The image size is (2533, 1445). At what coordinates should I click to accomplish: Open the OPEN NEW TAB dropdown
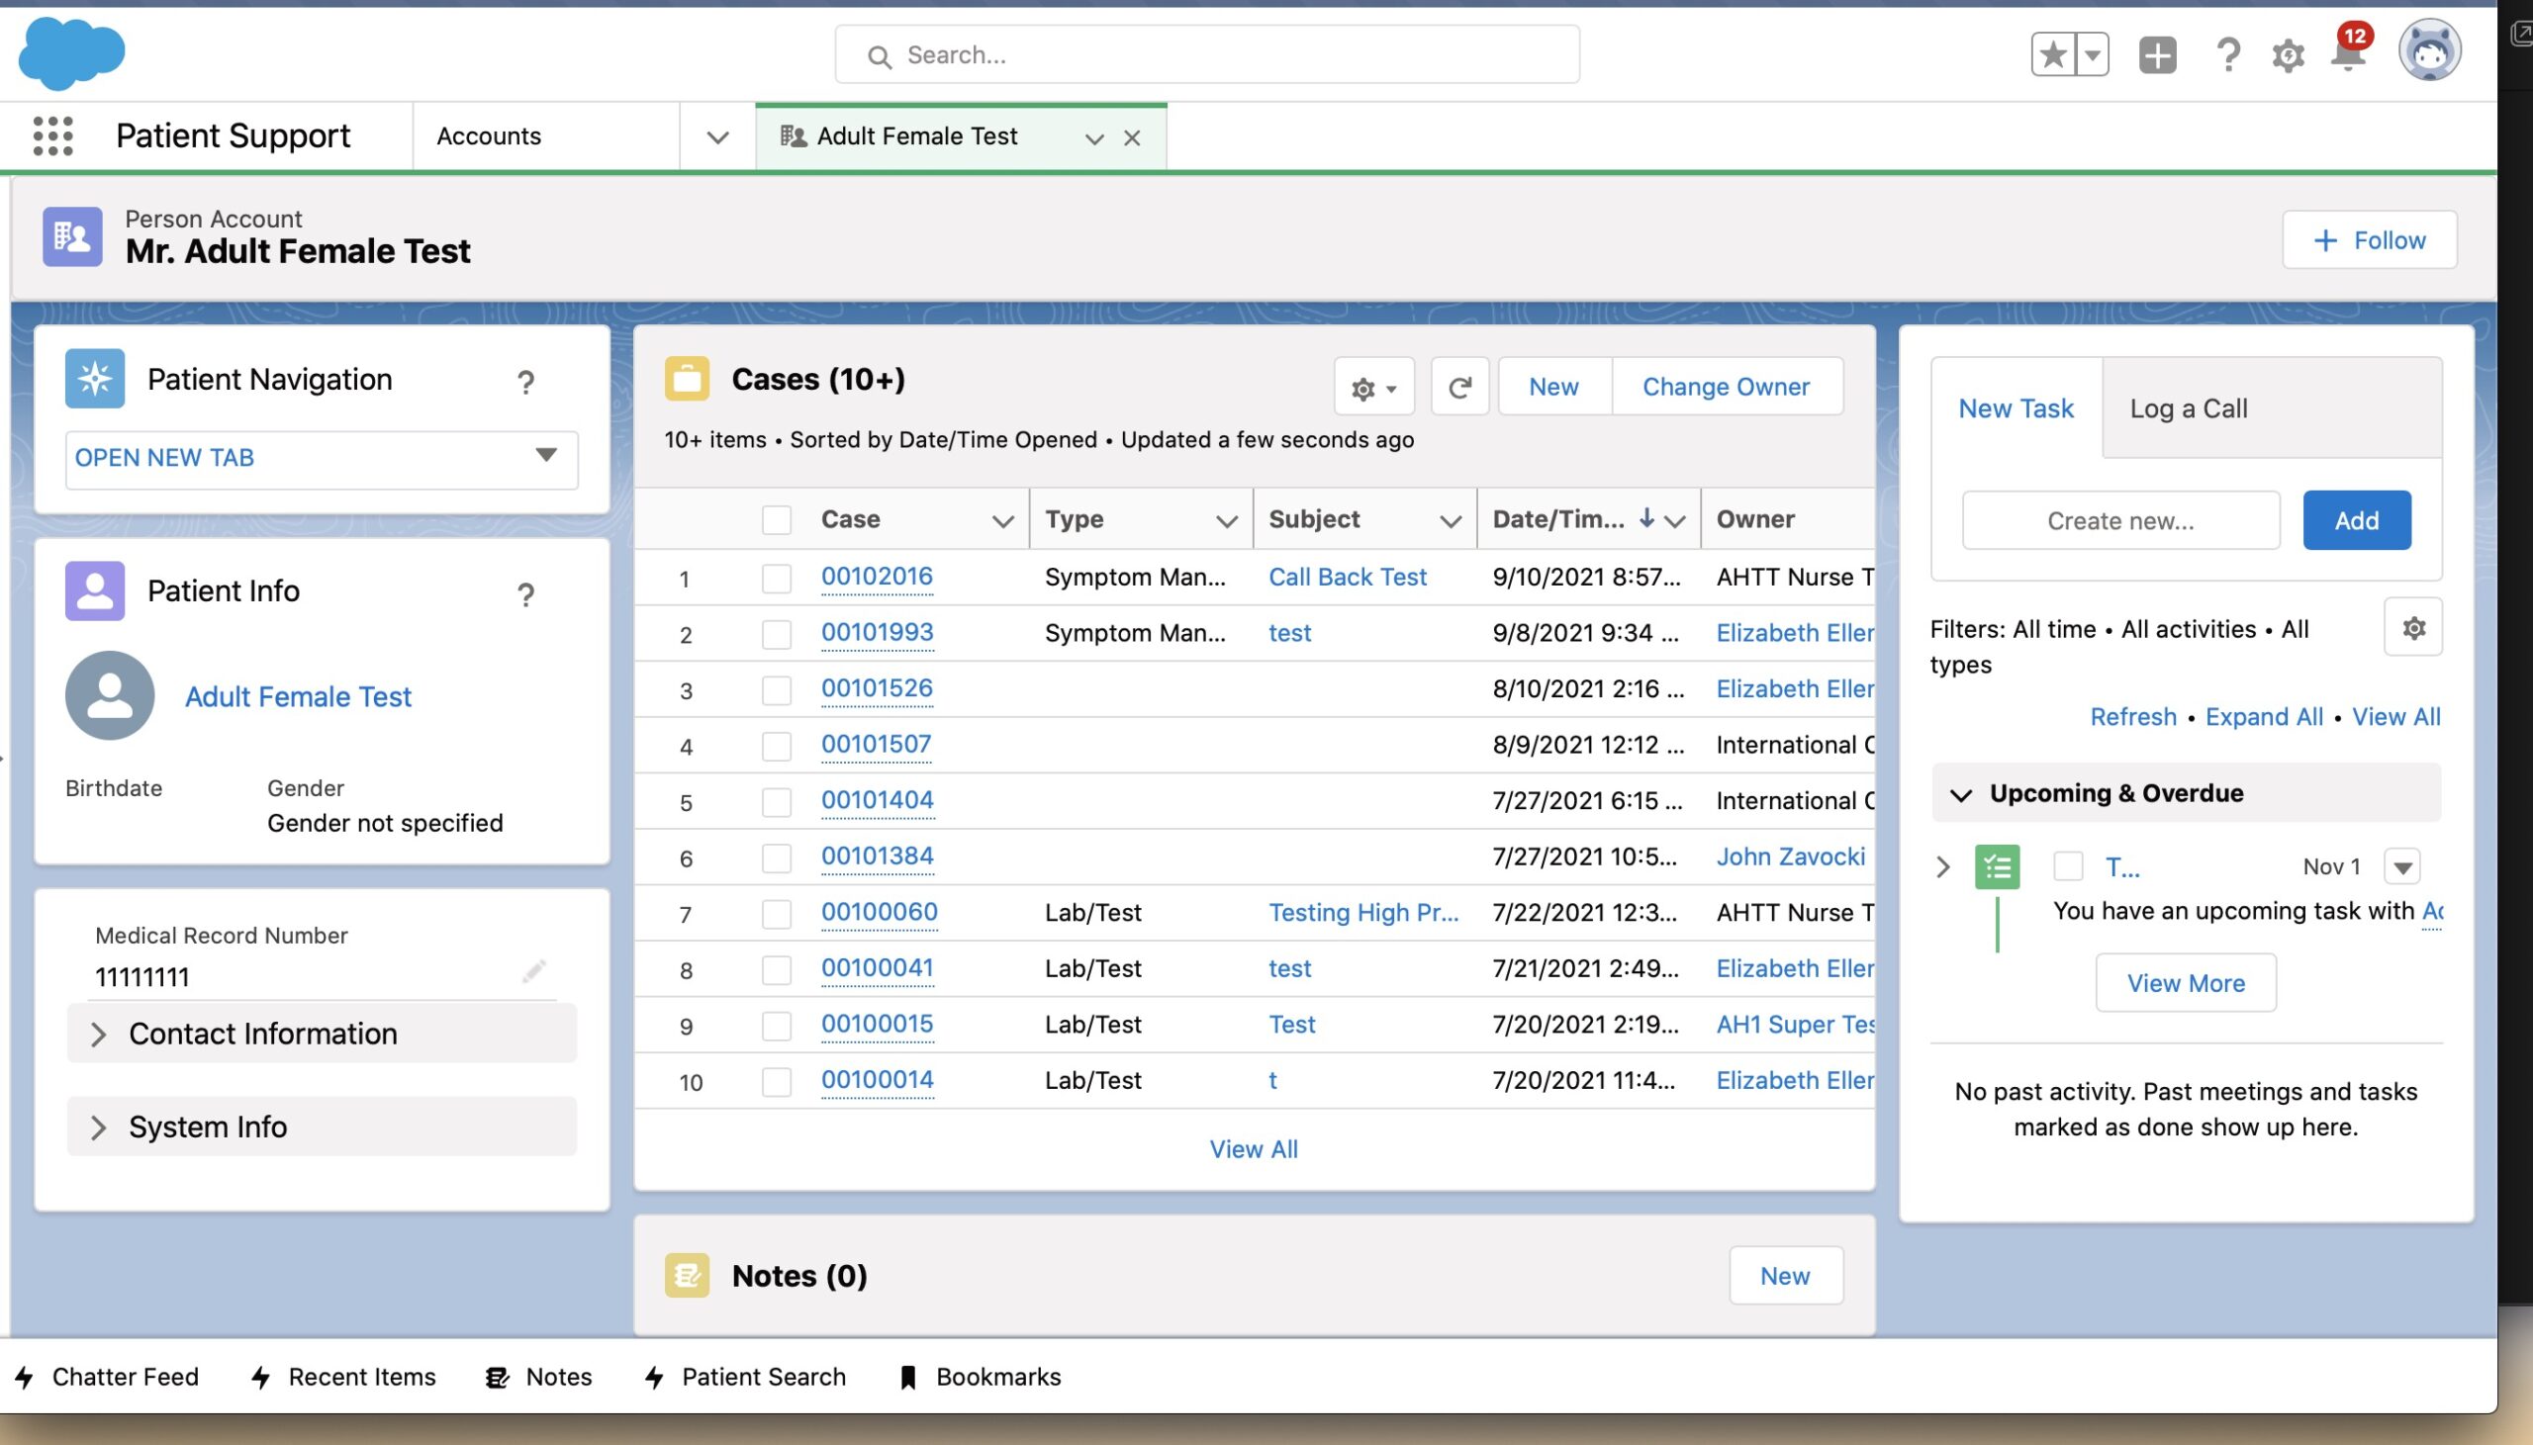(322, 459)
